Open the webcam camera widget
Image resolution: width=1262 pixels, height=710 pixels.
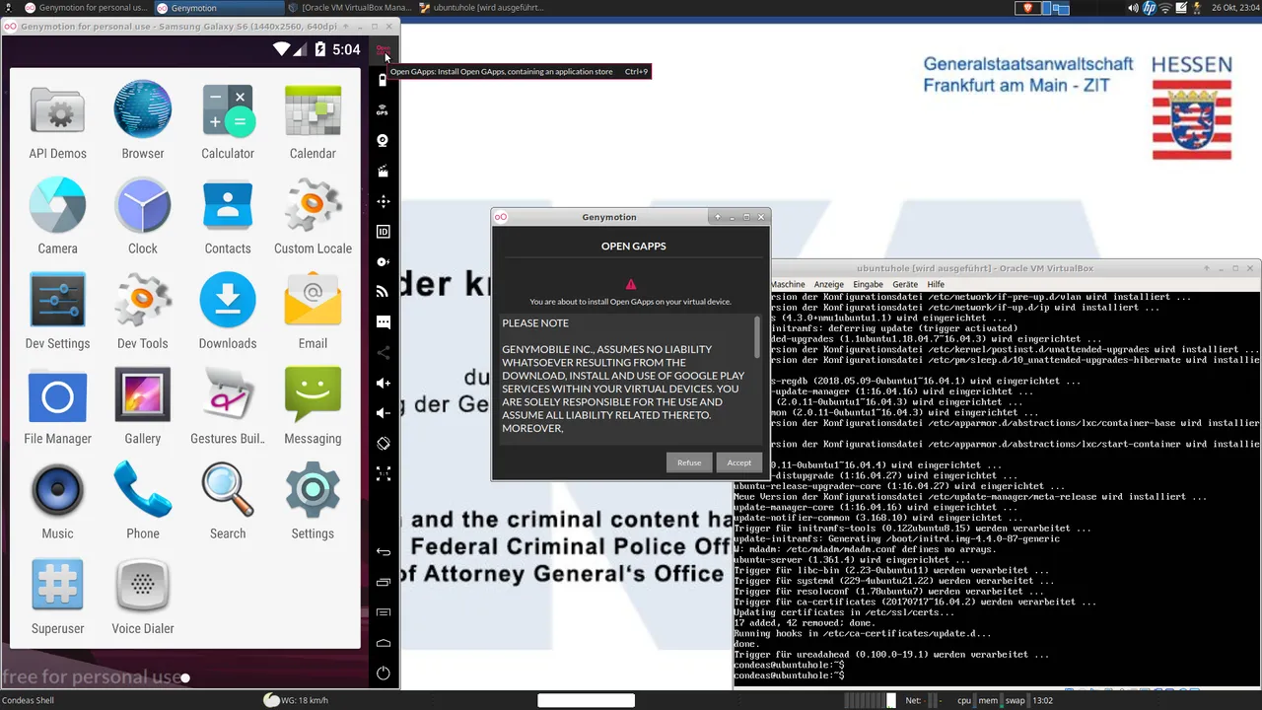383,140
